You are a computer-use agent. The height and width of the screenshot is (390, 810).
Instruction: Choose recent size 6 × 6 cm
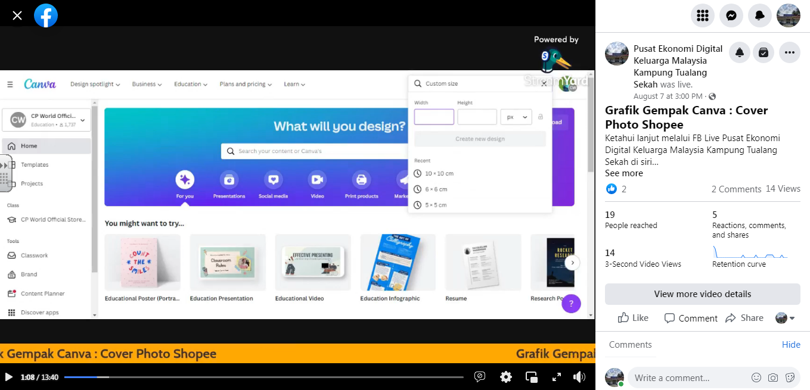point(430,189)
